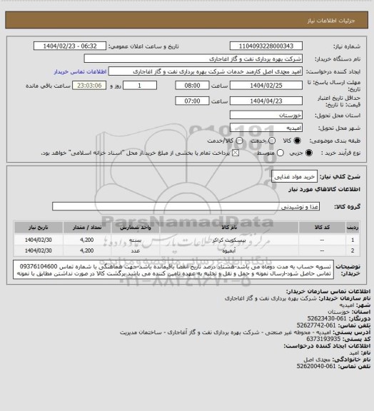The height and width of the screenshot is (411, 374).
Task: Click the نام کالا column header
Action: pyautogui.click(x=229, y=227)
